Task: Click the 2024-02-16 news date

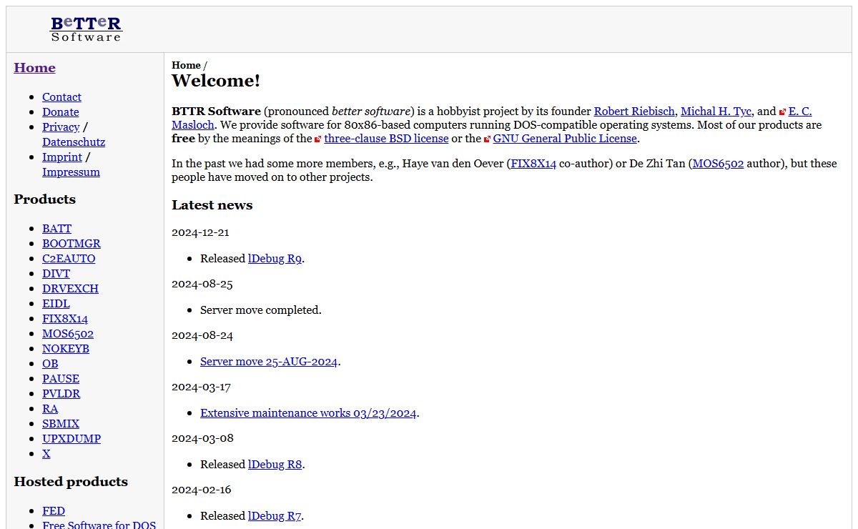Action: coord(202,490)
